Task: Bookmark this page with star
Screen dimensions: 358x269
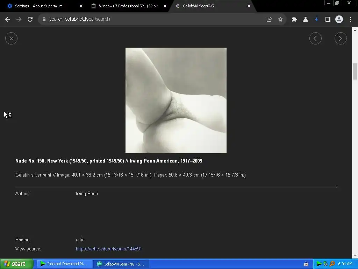Action: pos(280,20)
